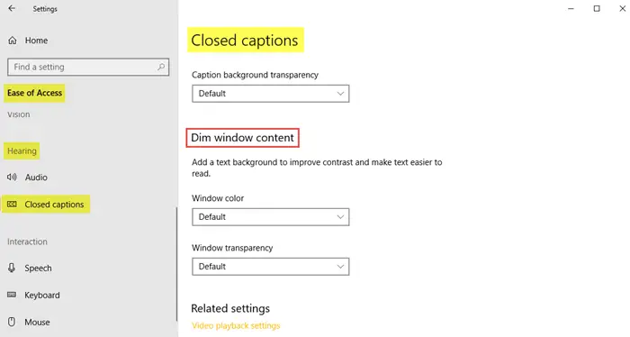Expand the Window color dropdown

pos(270,217)
